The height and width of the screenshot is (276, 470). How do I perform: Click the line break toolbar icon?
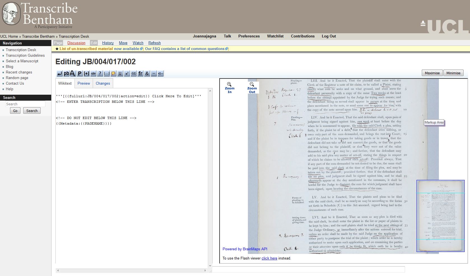pyautogui.click(x=60, y=73)
